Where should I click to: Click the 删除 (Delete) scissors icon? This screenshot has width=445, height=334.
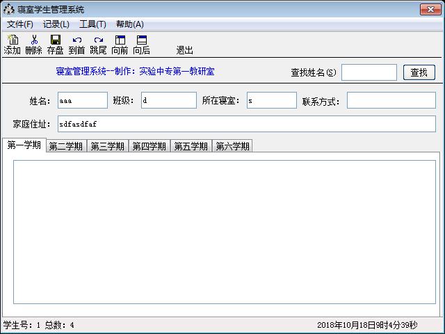point(33,45)
